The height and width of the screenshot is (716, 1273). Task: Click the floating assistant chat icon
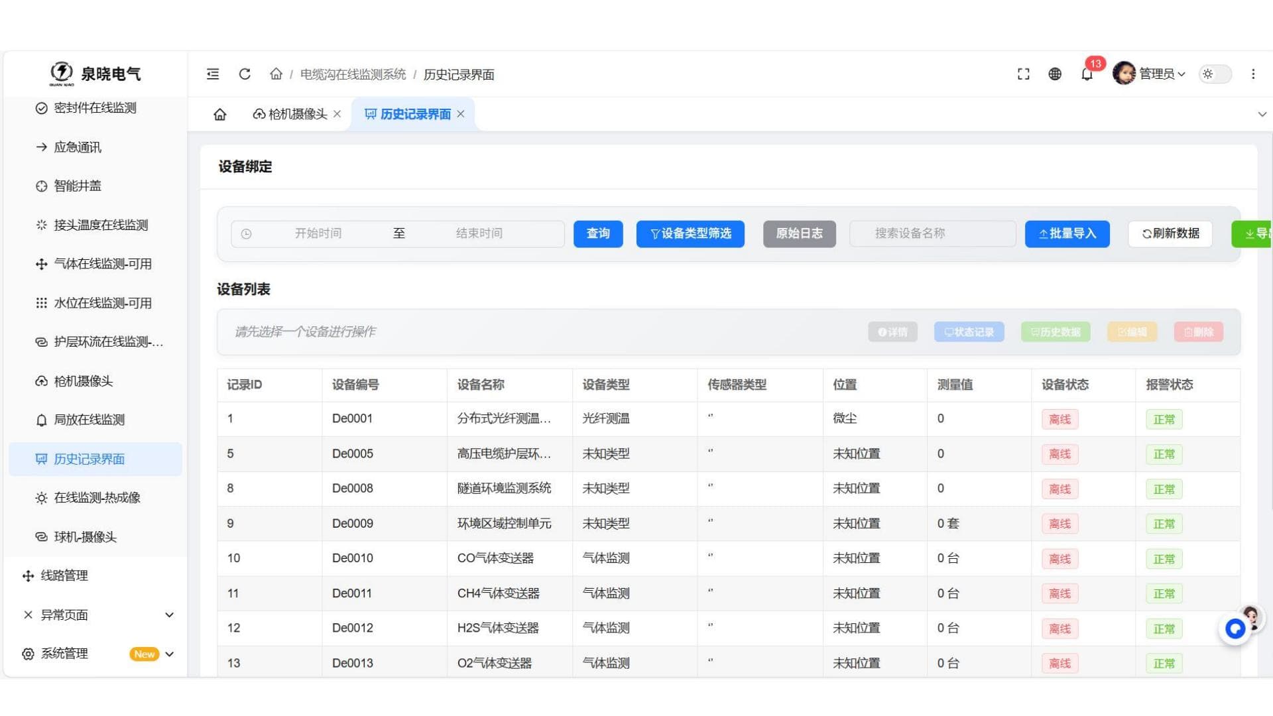(x=1236, y=628)
